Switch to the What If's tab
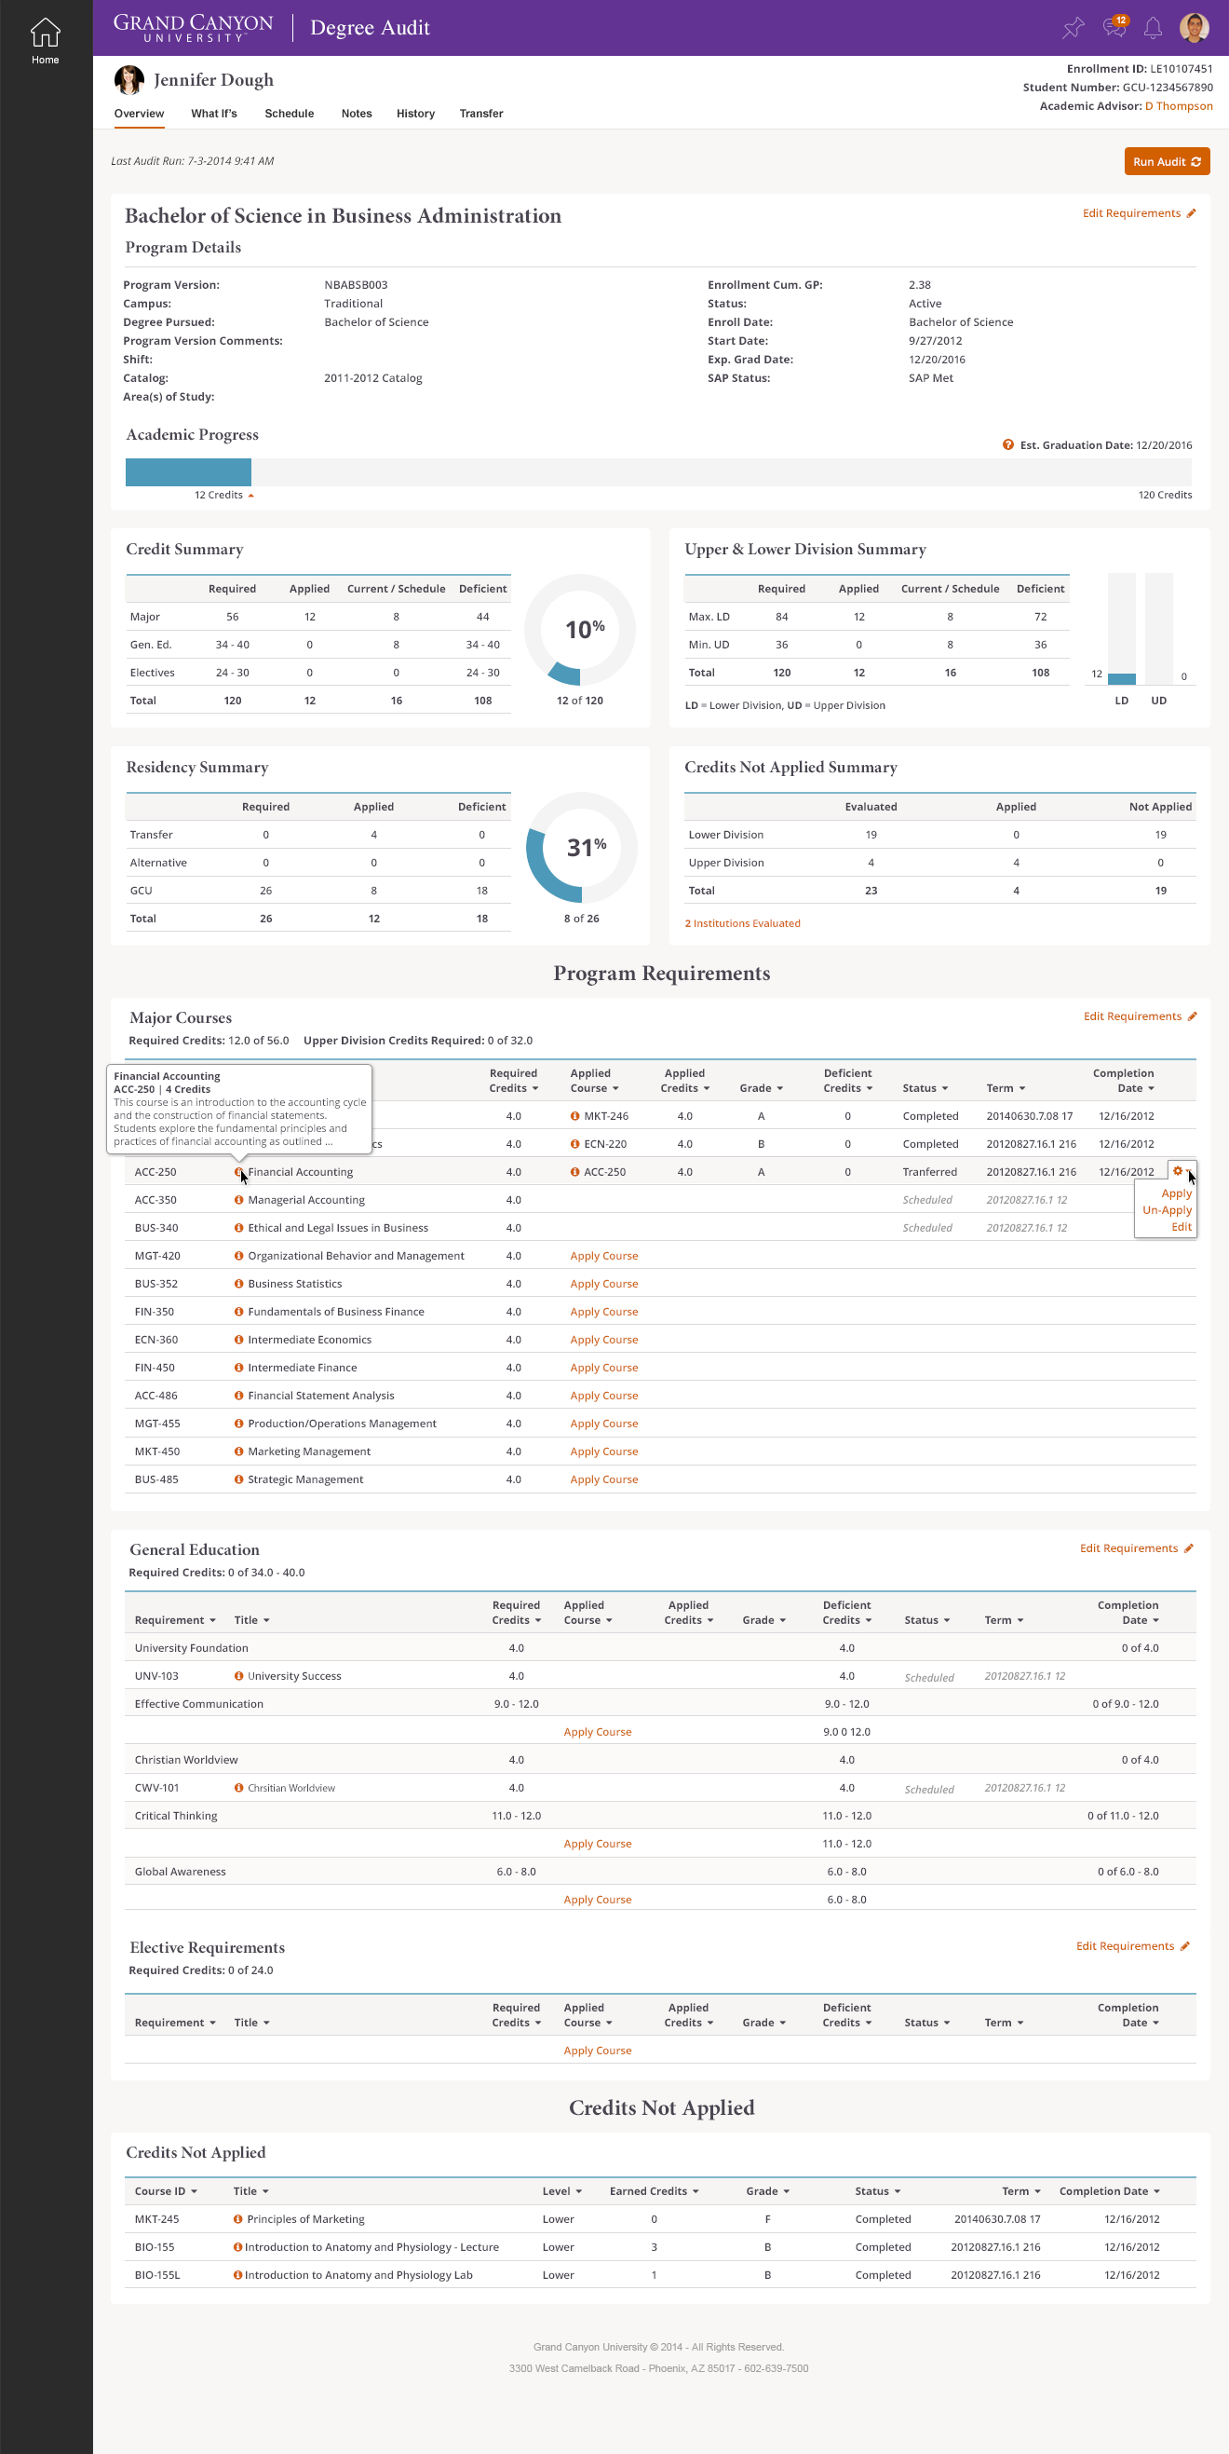 point(213,114)
